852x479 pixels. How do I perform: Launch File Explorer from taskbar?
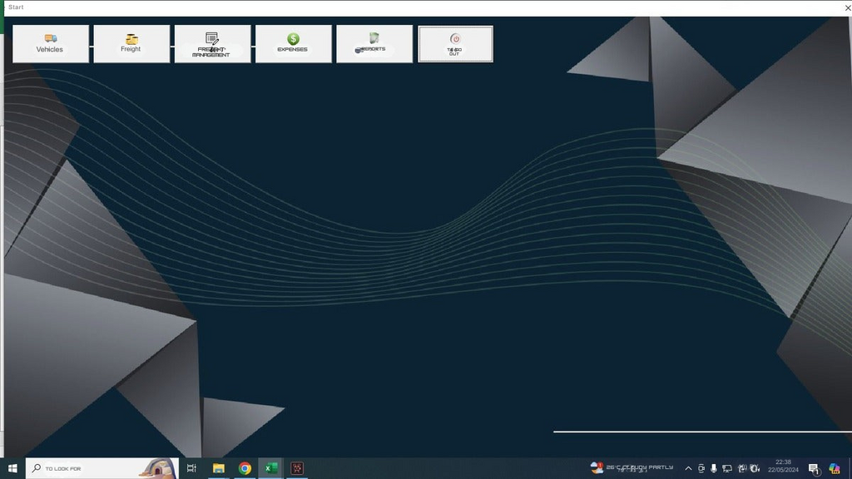point(219,468)
